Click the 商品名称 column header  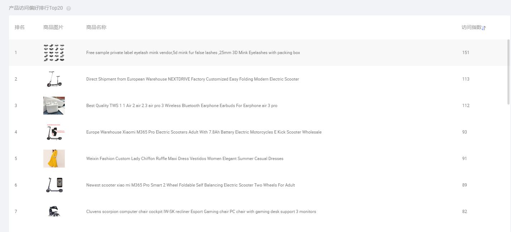[96, 28]
